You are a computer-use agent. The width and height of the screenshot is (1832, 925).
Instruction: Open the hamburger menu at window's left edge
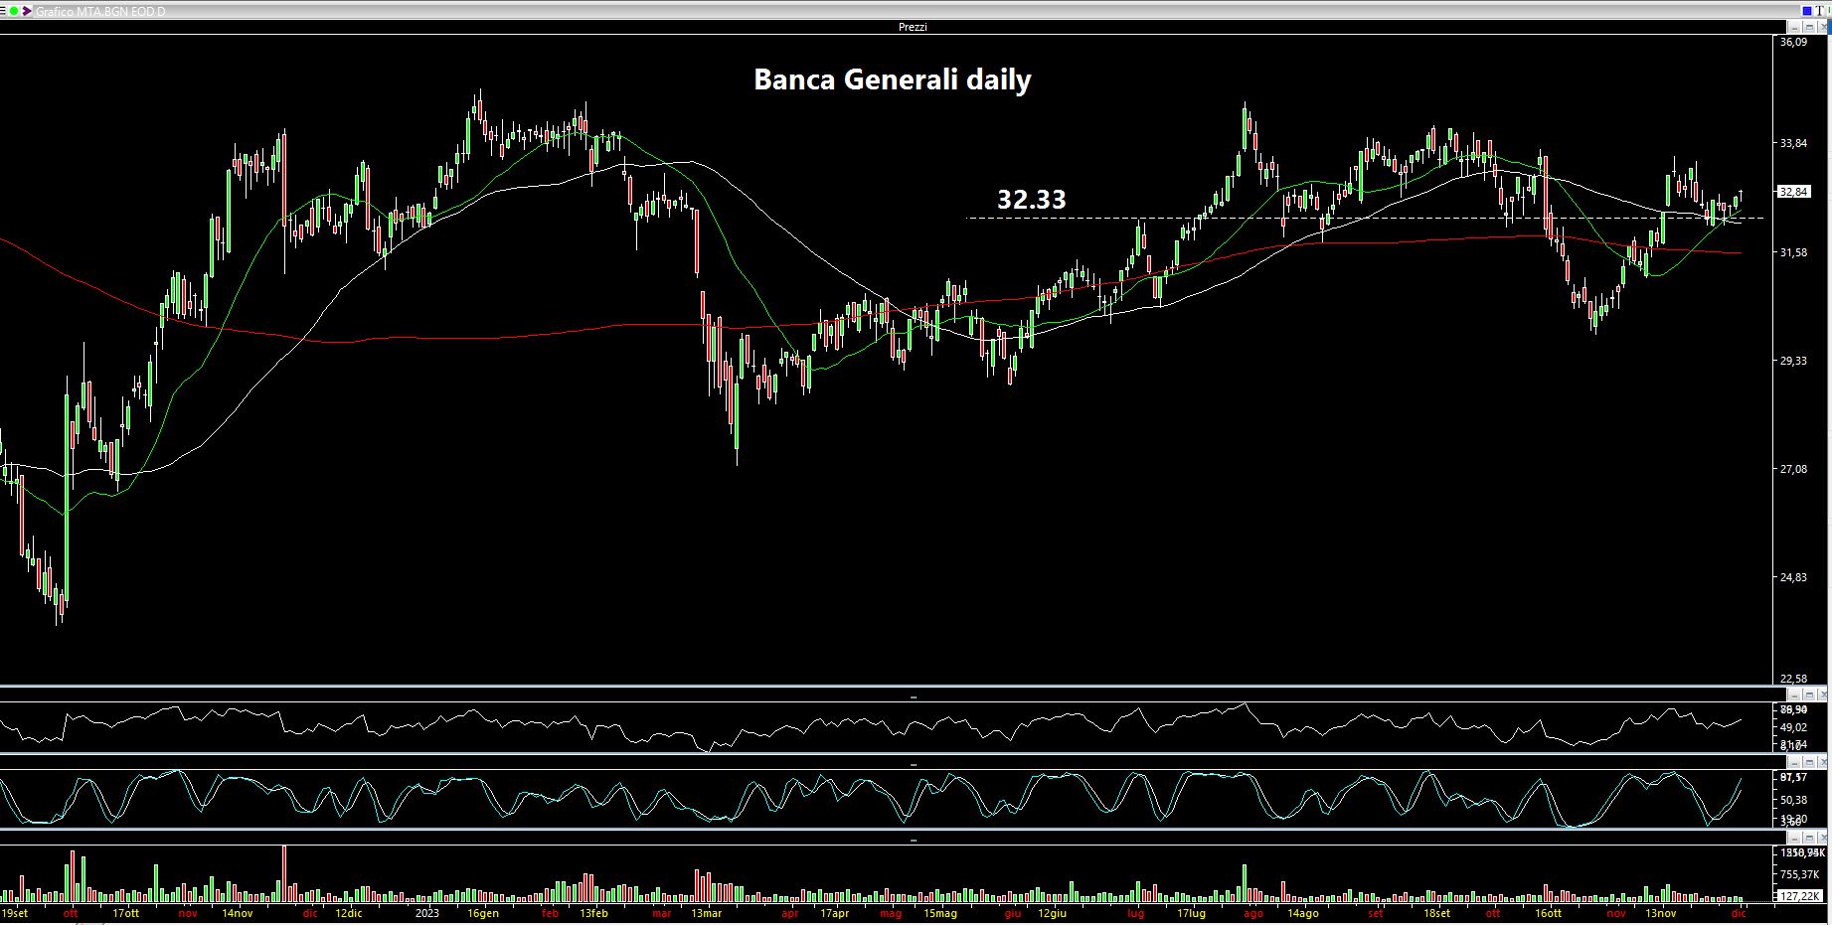point(3,11)
